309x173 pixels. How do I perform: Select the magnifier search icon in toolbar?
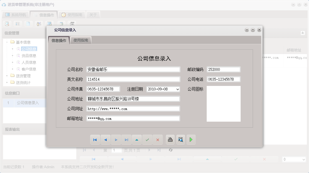tap(7, 24)
